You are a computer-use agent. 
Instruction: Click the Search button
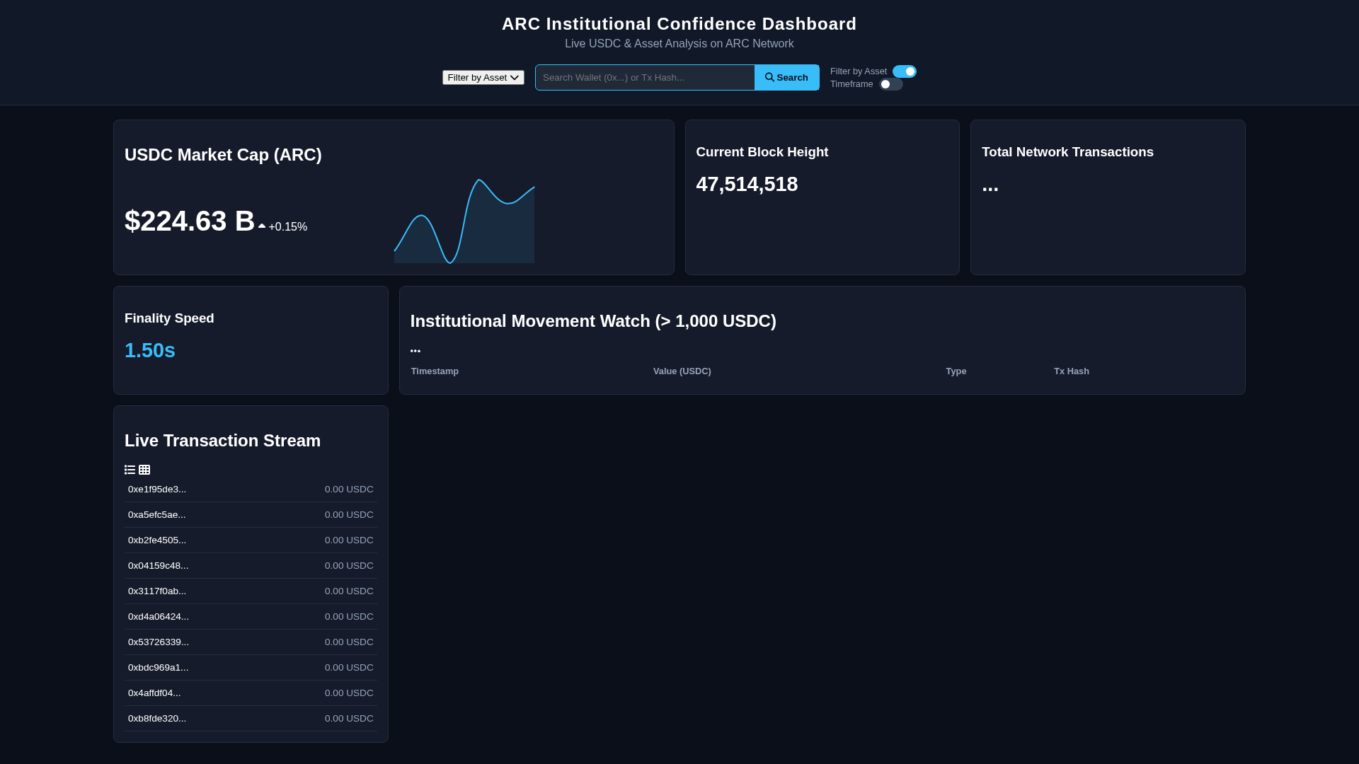point(786,78)
